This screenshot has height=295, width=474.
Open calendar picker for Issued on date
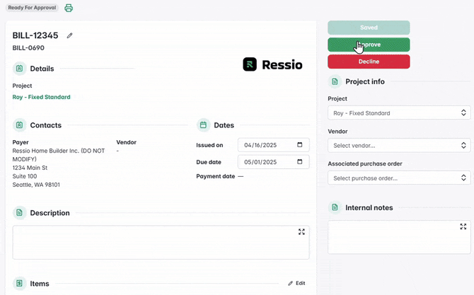(x=299, y=145)
